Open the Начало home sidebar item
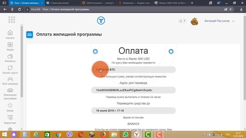 pyautogui.click(x=10, y=34)
